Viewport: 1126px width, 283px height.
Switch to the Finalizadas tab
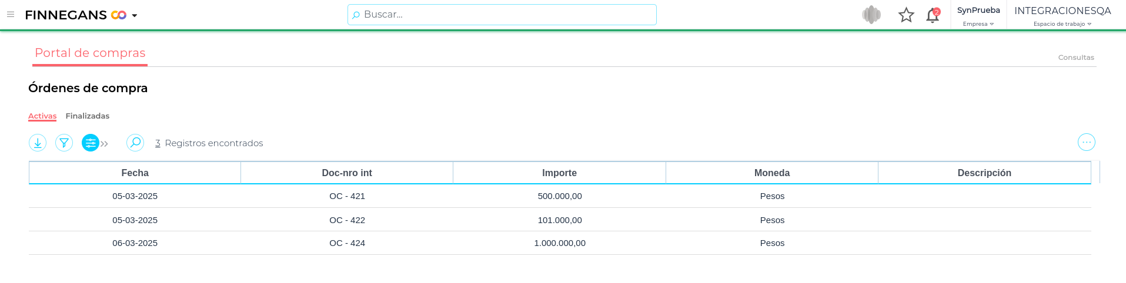click(x=88, y=116)
